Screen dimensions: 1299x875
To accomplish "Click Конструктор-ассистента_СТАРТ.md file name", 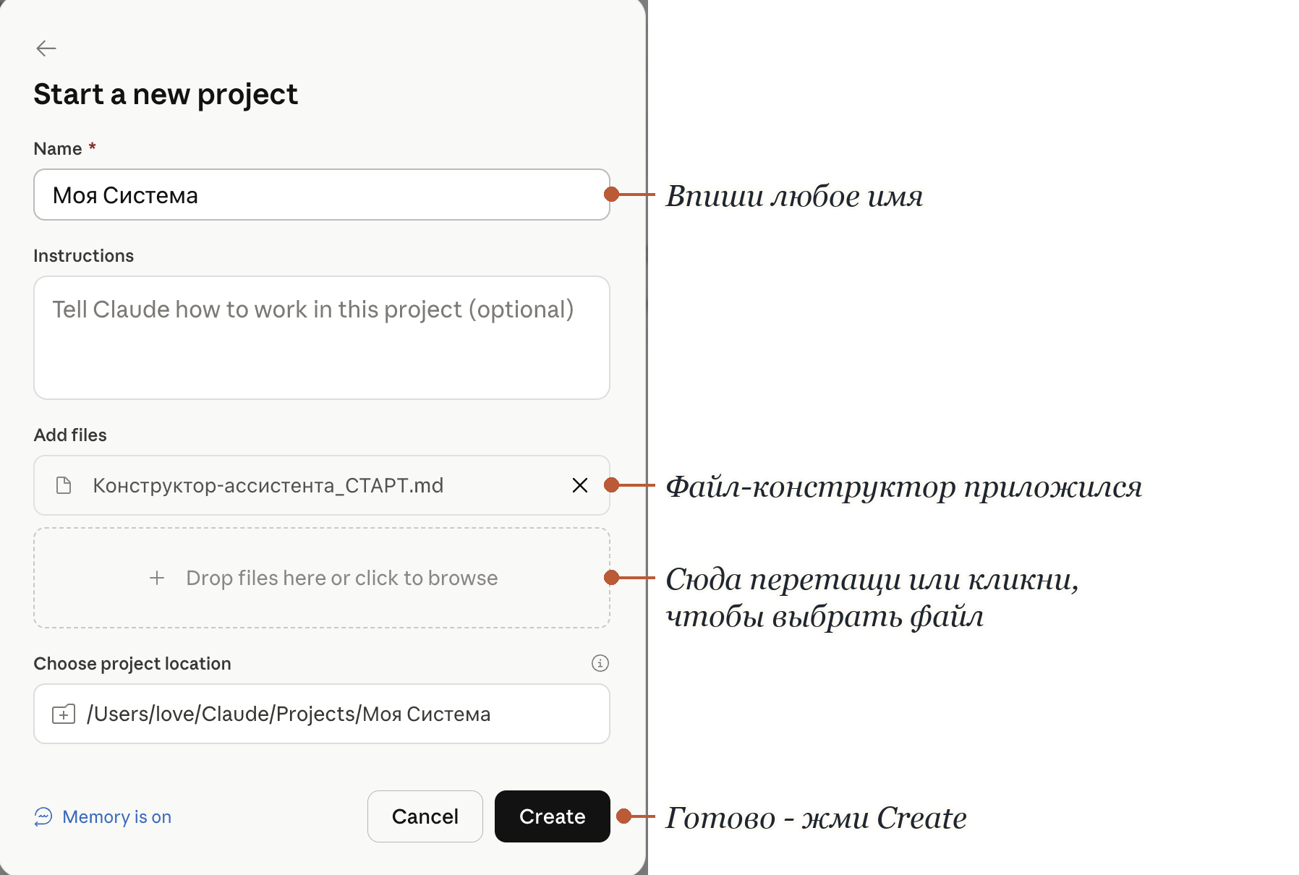I will click(x=268, y=485).
